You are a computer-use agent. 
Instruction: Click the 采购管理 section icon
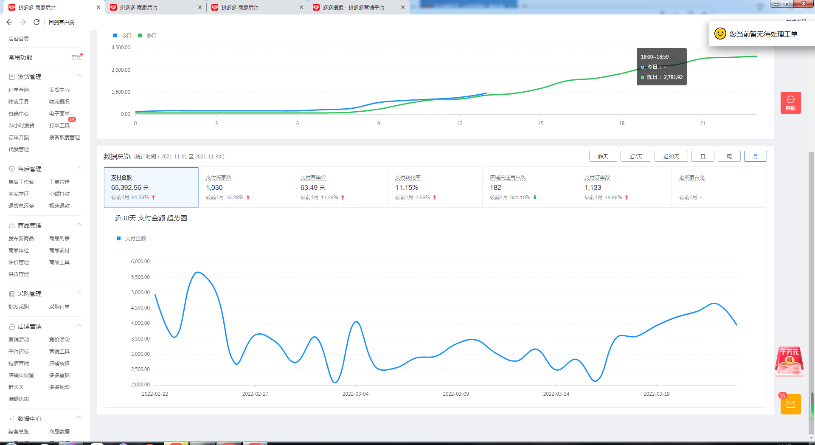[x=12, y=294]
